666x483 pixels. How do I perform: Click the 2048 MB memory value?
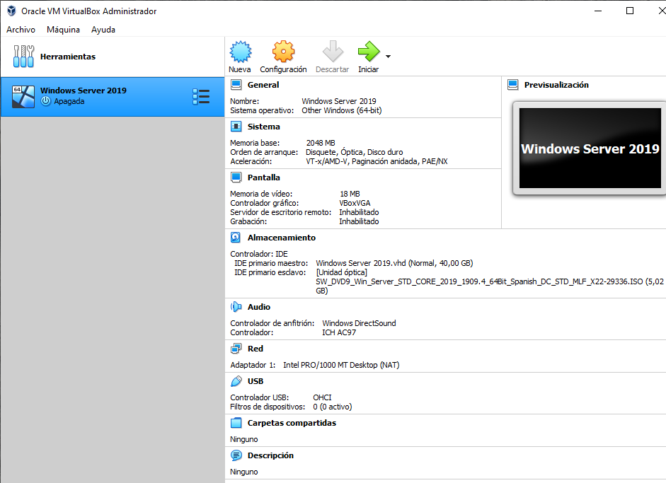[321, 143]
